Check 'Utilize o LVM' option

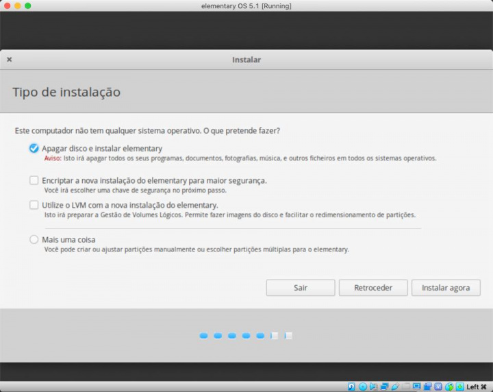[34, 205]
